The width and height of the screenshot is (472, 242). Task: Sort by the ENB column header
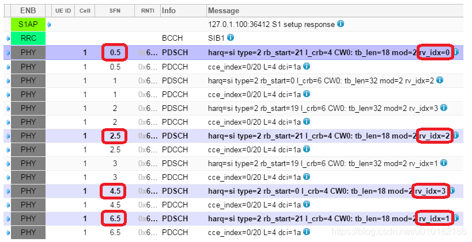pyautogui.click(x=28, y=11)
